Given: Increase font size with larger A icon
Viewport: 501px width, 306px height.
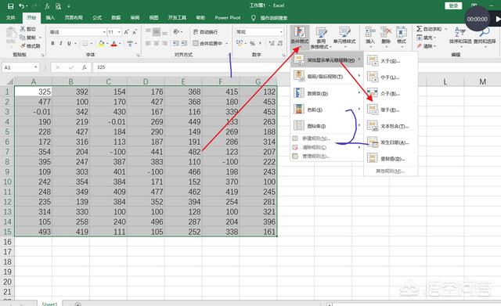Looking at the screenshot, I should pos(127,32).
